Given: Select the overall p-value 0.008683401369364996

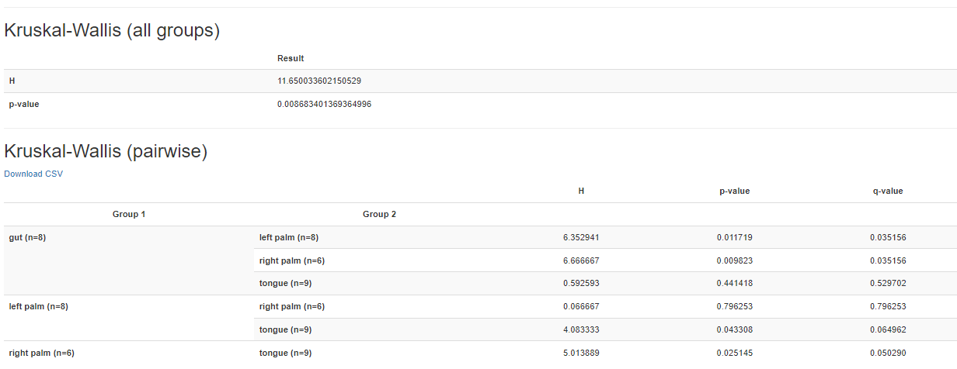Looking at the screenshot, I should (x=324, y=104).
